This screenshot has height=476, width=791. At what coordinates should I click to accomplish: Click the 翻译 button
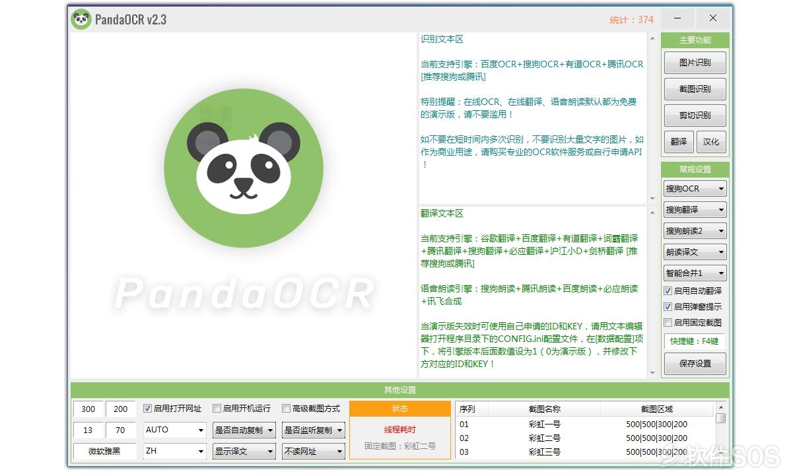(x=678, y=141)
